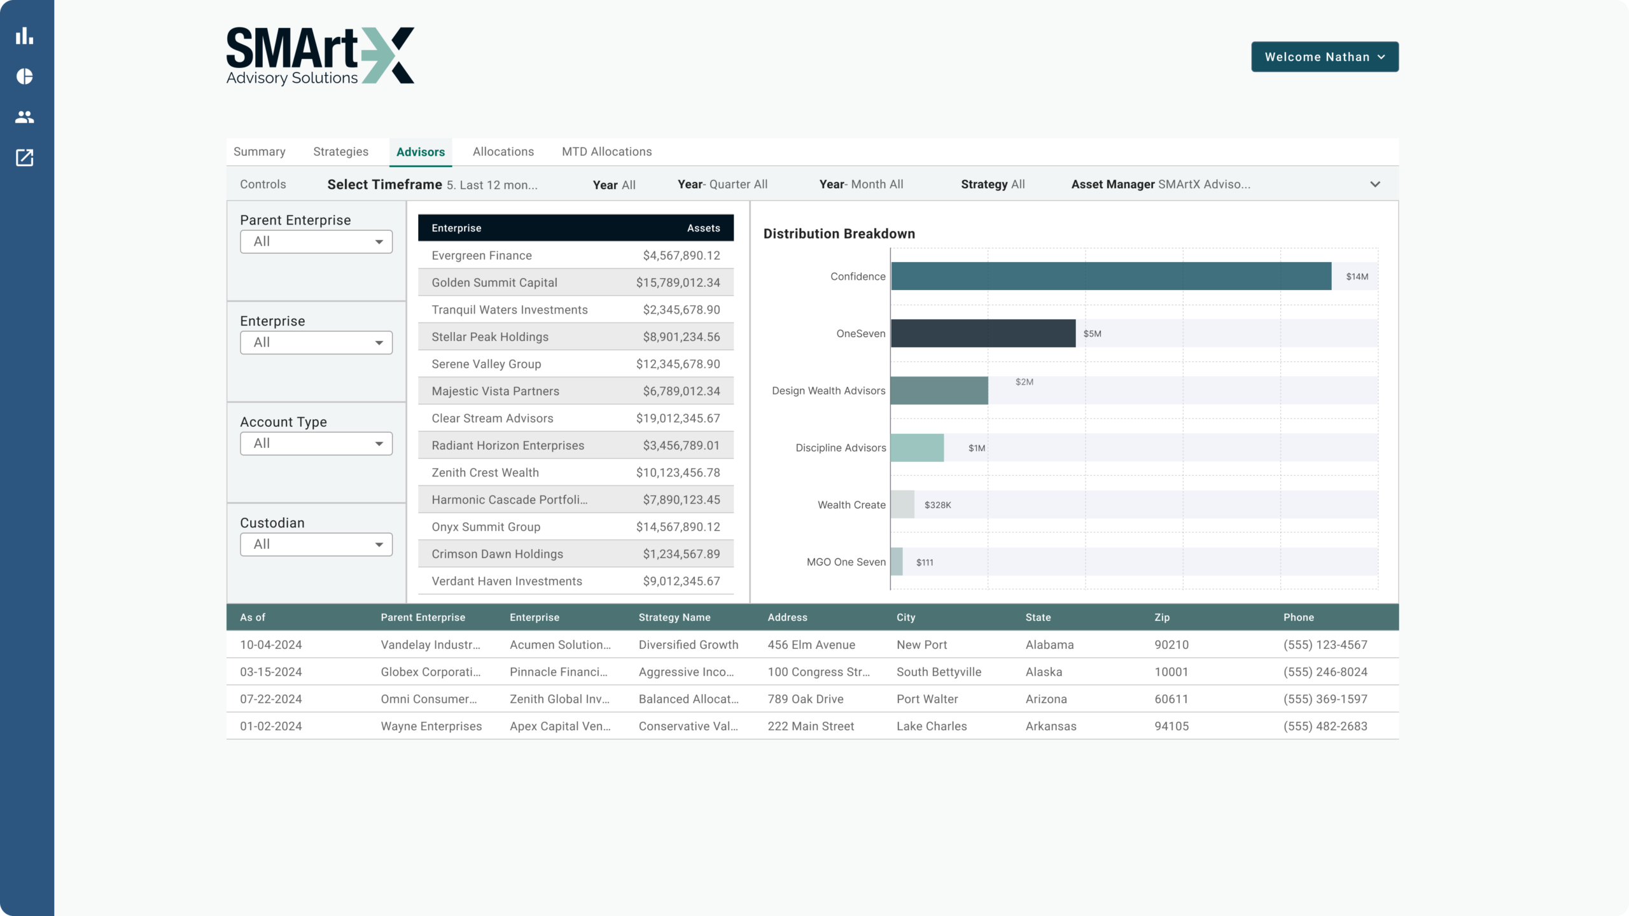Screen dimensions: 1629x916
Task: Click the Welcome Nathan button
Action: (x=1324, y=57)
